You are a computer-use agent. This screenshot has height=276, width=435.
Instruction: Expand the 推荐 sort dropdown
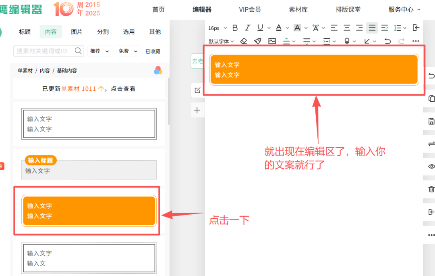click(x=99, y=51)
